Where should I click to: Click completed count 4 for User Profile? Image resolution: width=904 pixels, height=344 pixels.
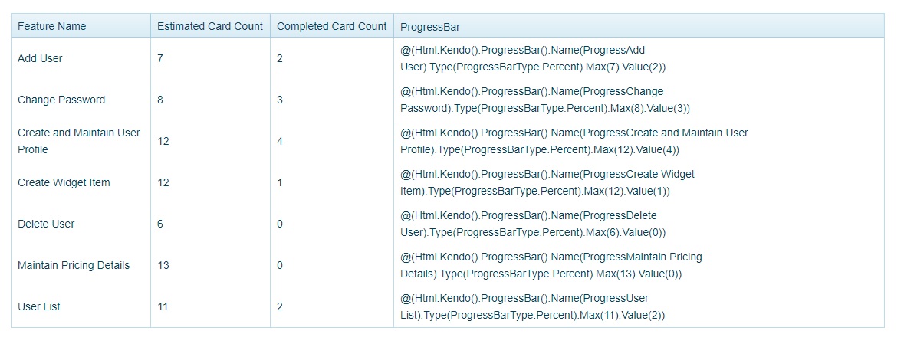pyautogui.click(x=280, y=141)
